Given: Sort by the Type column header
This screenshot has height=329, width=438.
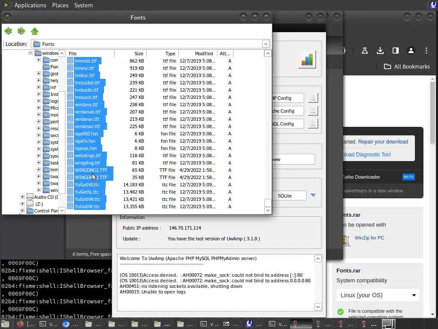Looking at the screenshot, I should 163,54.
